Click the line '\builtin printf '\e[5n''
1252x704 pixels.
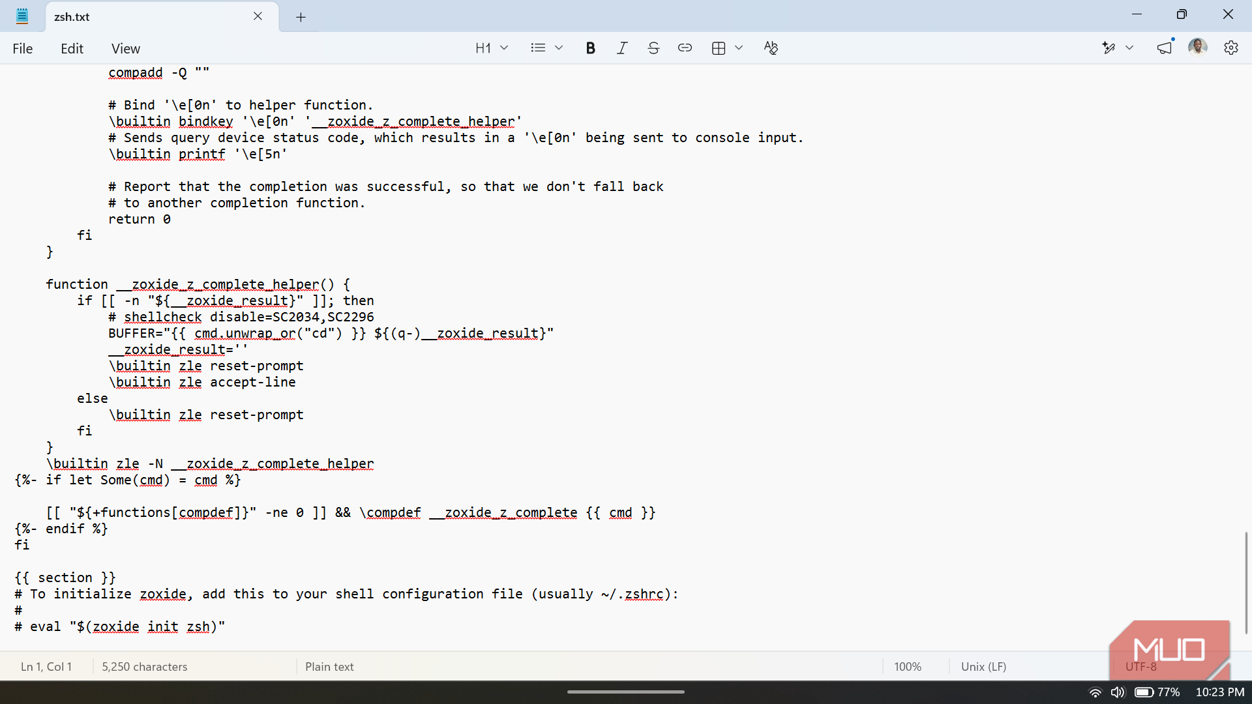(x=198, y=154)
